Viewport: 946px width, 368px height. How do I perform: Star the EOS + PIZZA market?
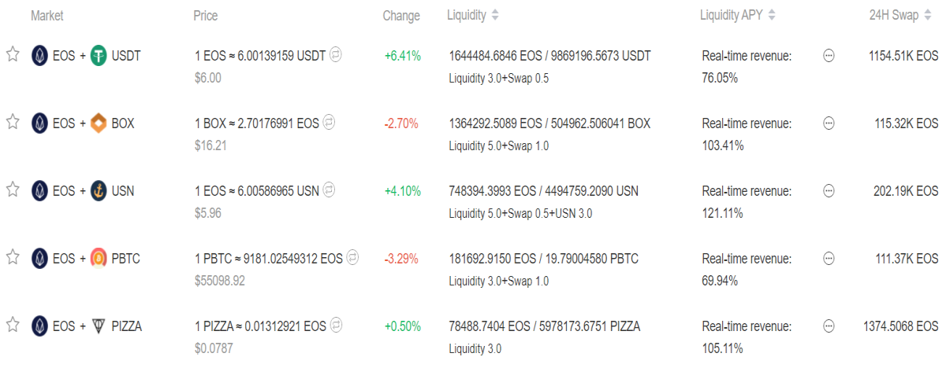click(12, 325)
